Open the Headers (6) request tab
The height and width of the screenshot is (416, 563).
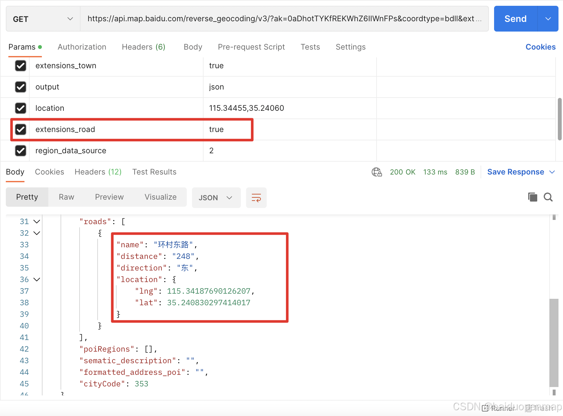coord(143,47)
